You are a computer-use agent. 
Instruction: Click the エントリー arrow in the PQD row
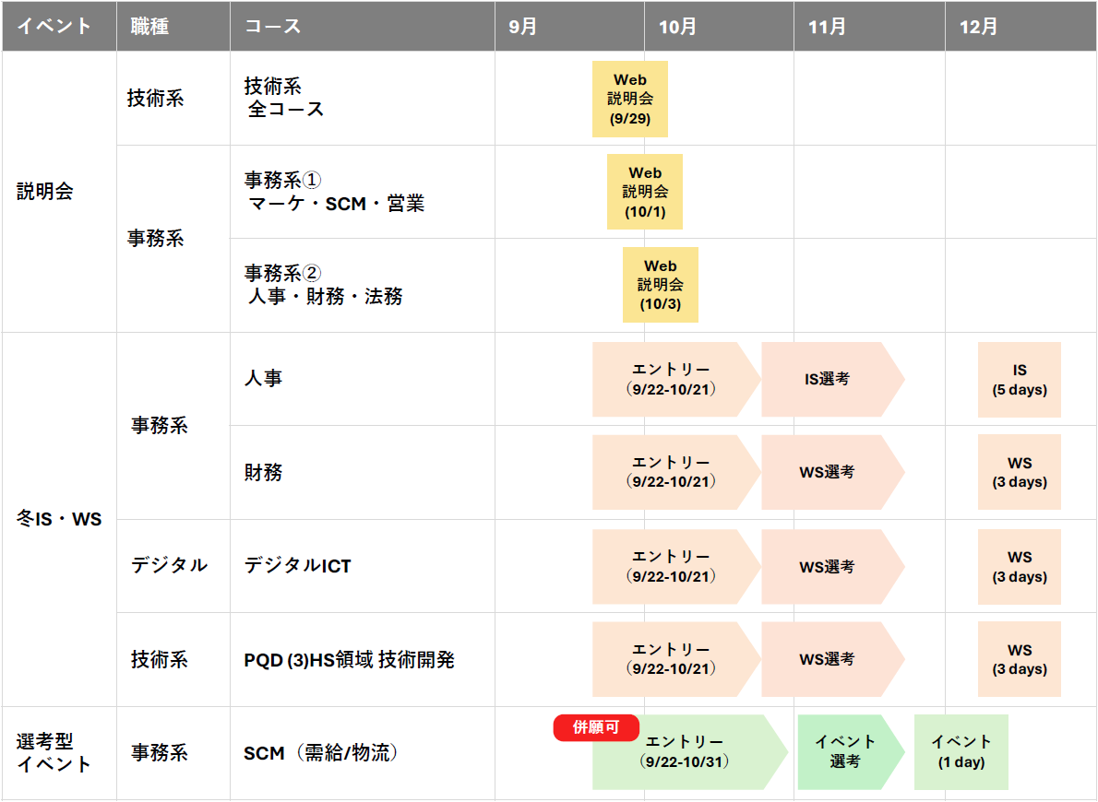coord(671,659)
